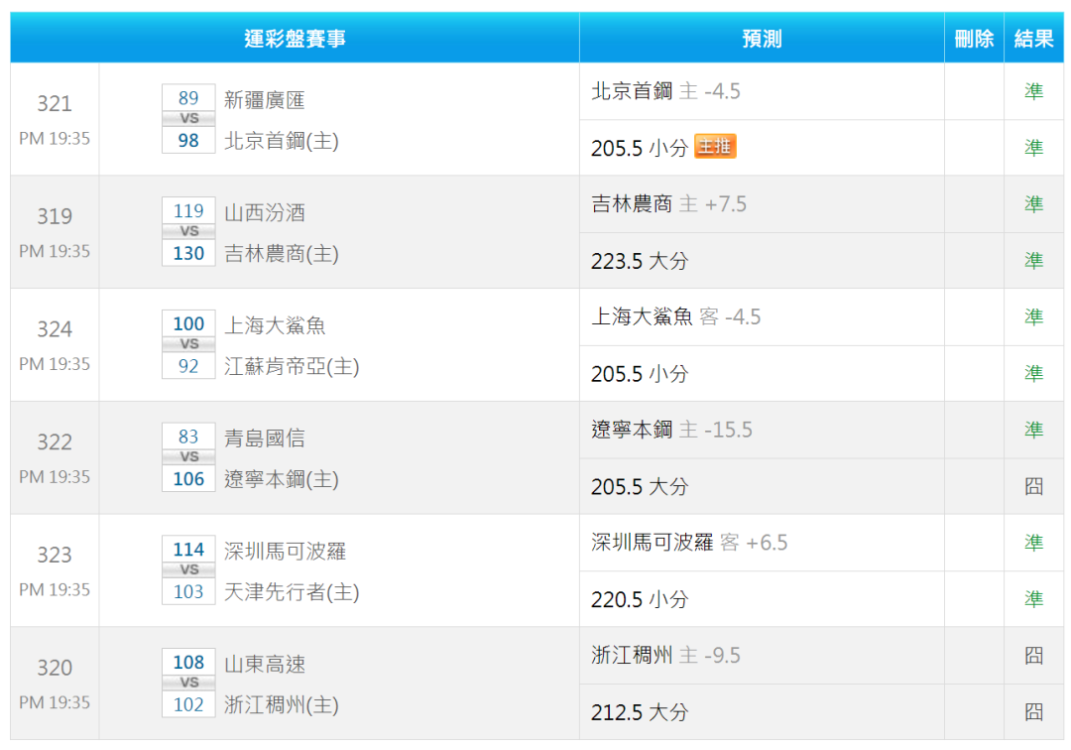Click prediction 212.5 大分
The height and width of the screenshot is (750, 1071).
tap(640, 711)
